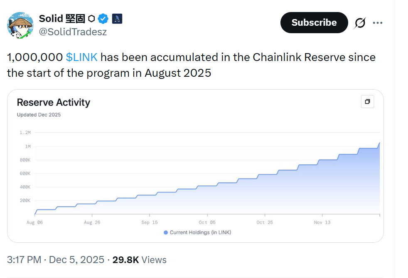
Task: Click the @SolidTradesz handle
Action: (73, 31)
